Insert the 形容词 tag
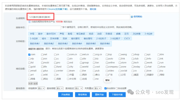181x101 pixels. click(x=109, y=34)
